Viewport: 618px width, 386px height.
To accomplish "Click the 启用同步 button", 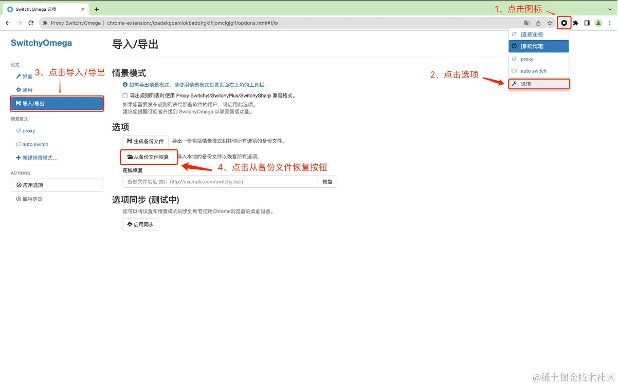I will (140, 224).
